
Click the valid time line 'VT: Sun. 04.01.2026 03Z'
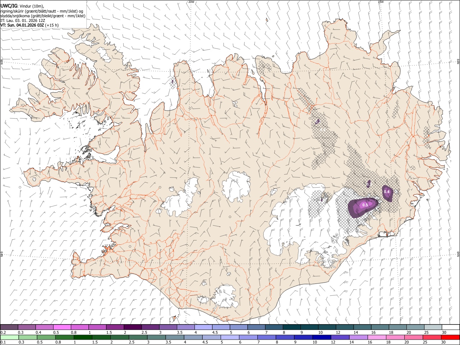click(22, 25)
